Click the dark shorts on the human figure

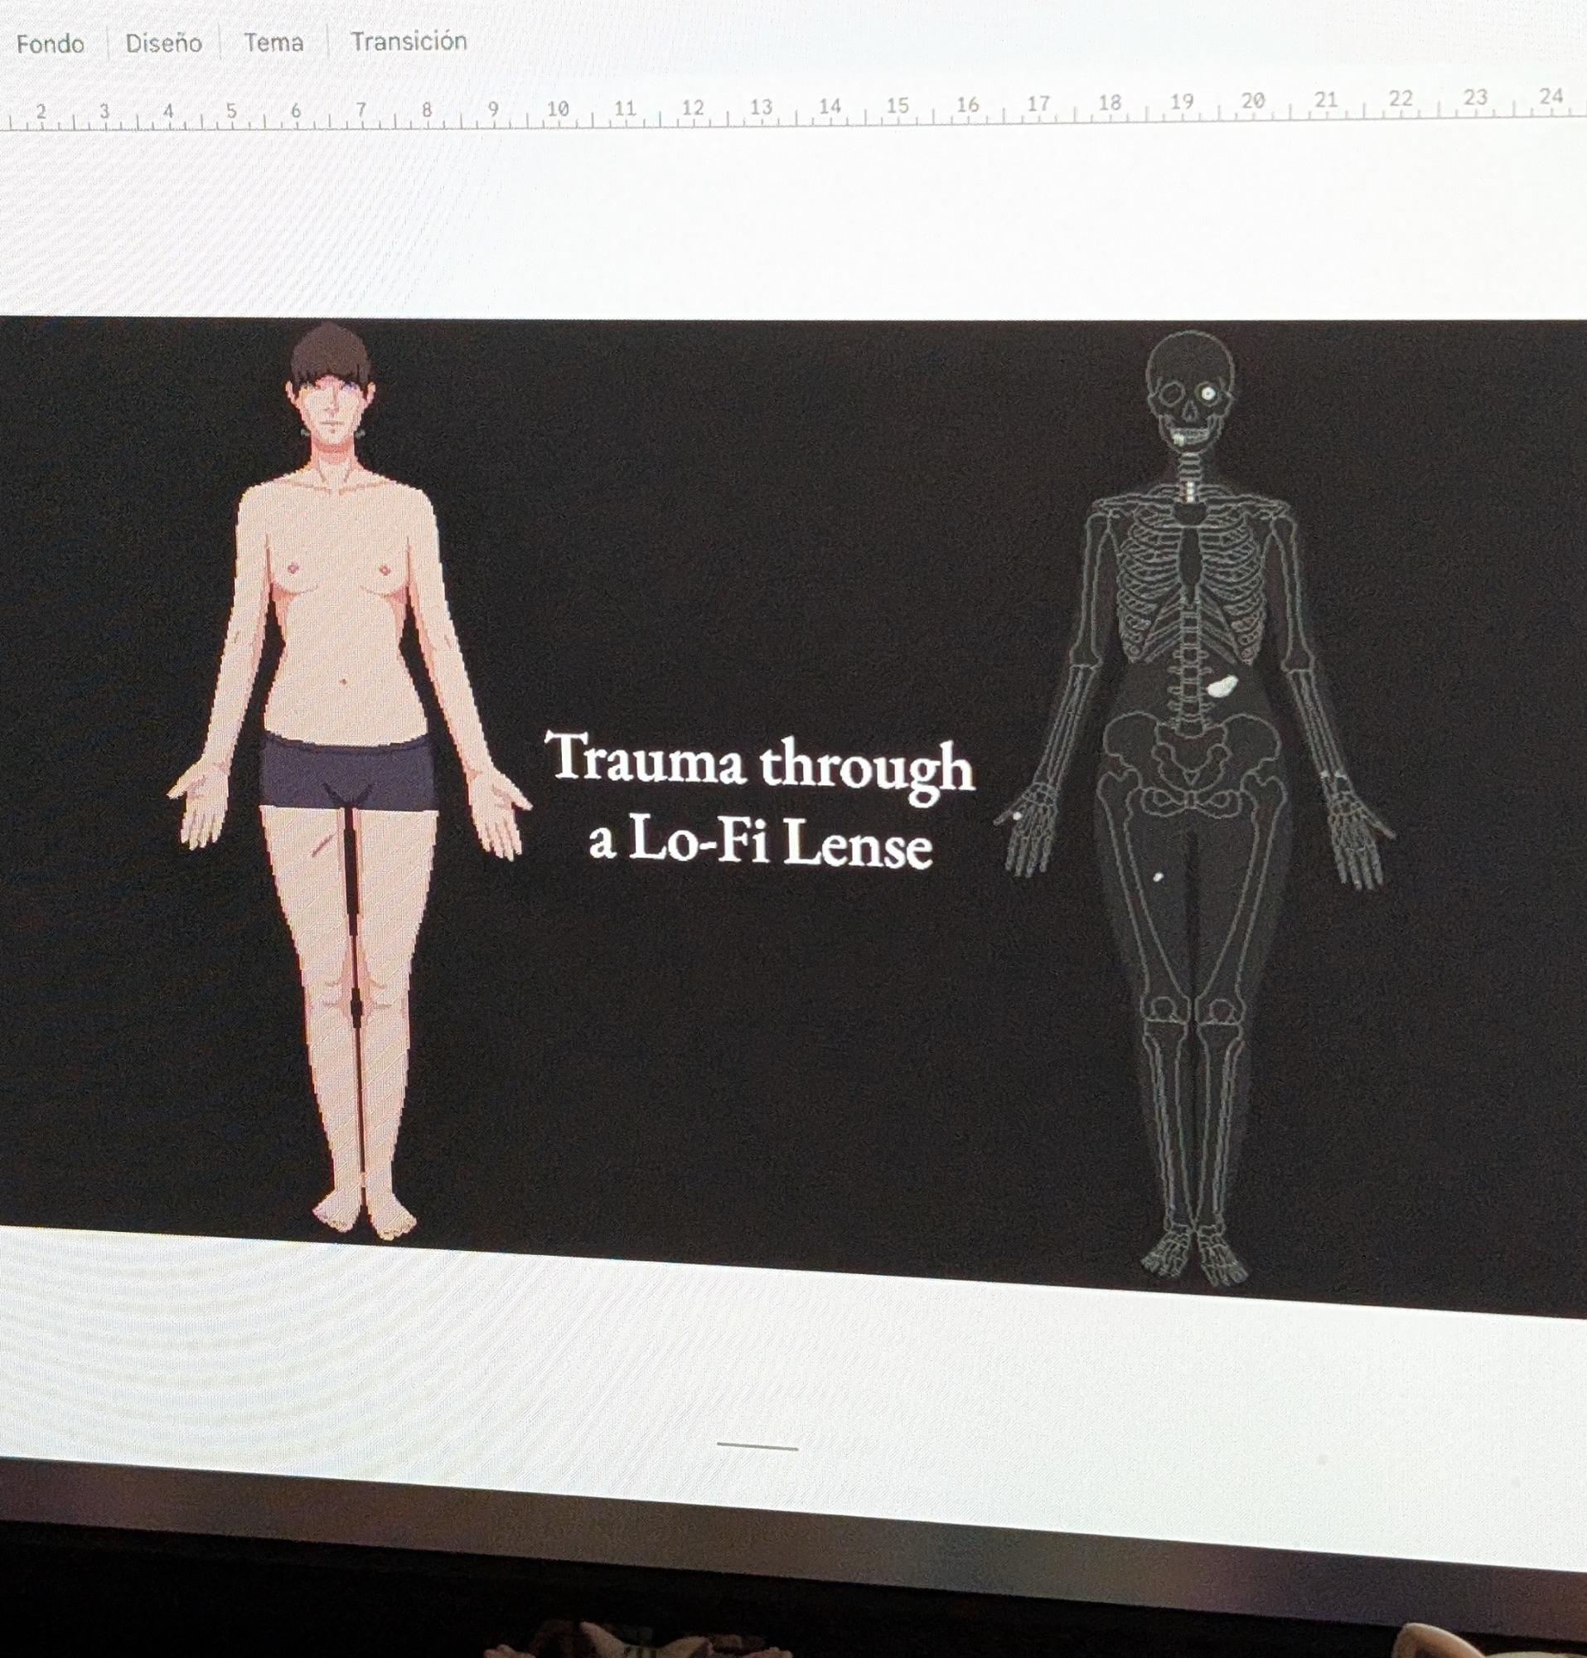tap(348, 770)
